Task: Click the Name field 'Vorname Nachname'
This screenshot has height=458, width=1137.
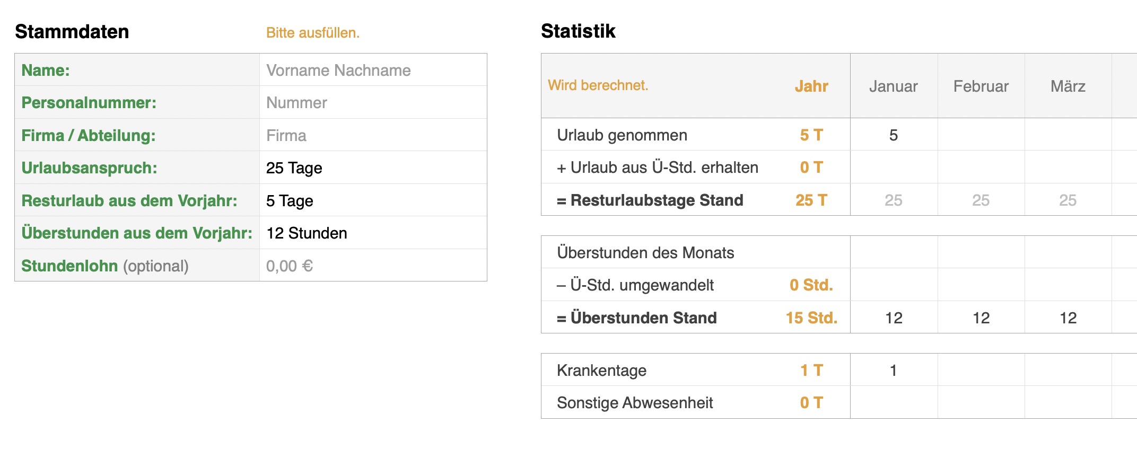Action: coord(373,70)
